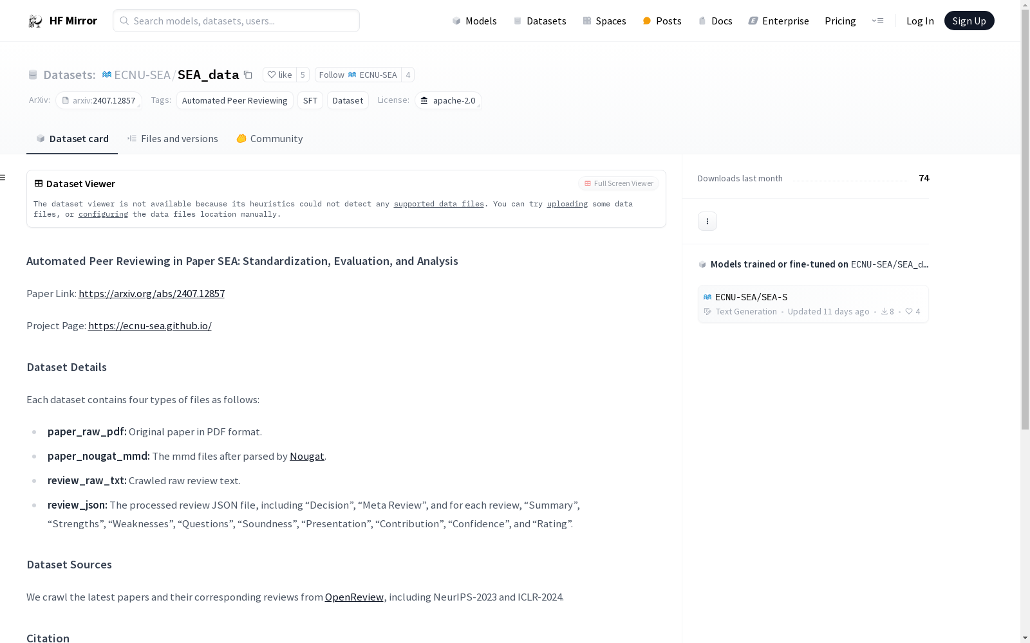This screenshot has height=643, width=1030.
Task: Open the Spaces page
Action: click(604, 21)
